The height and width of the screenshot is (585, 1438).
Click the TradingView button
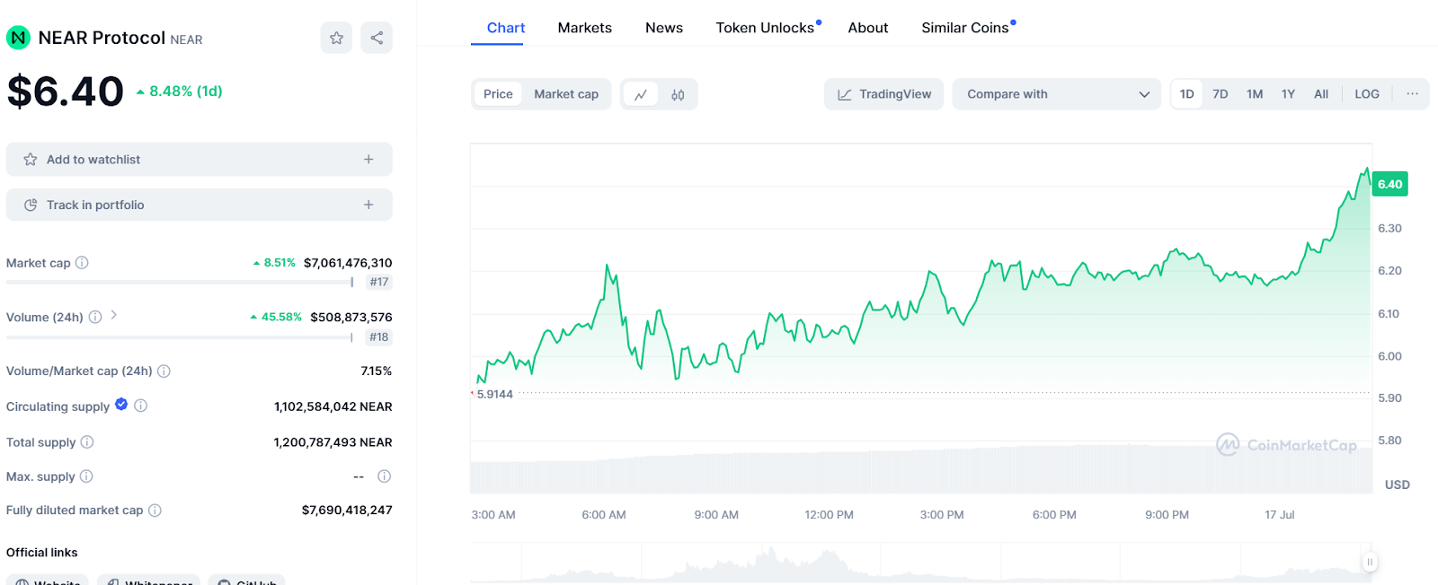tap(883, 94)
